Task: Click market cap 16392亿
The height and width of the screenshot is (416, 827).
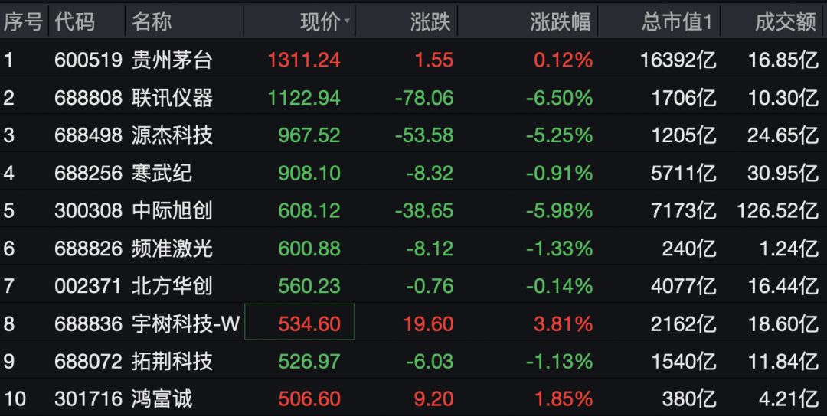Action: pos(678,60)
